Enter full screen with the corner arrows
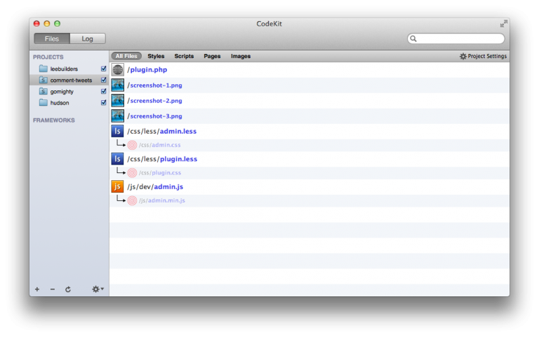Screen dimensions: 539x337 click(x=504, y=24)
